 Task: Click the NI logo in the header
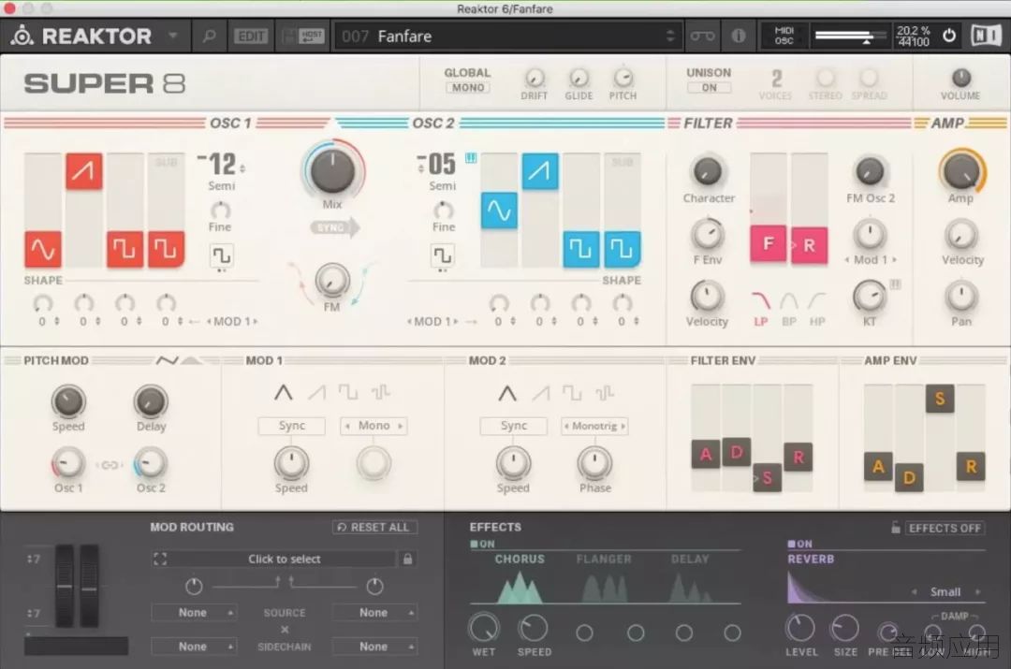[x=986, y=36]
